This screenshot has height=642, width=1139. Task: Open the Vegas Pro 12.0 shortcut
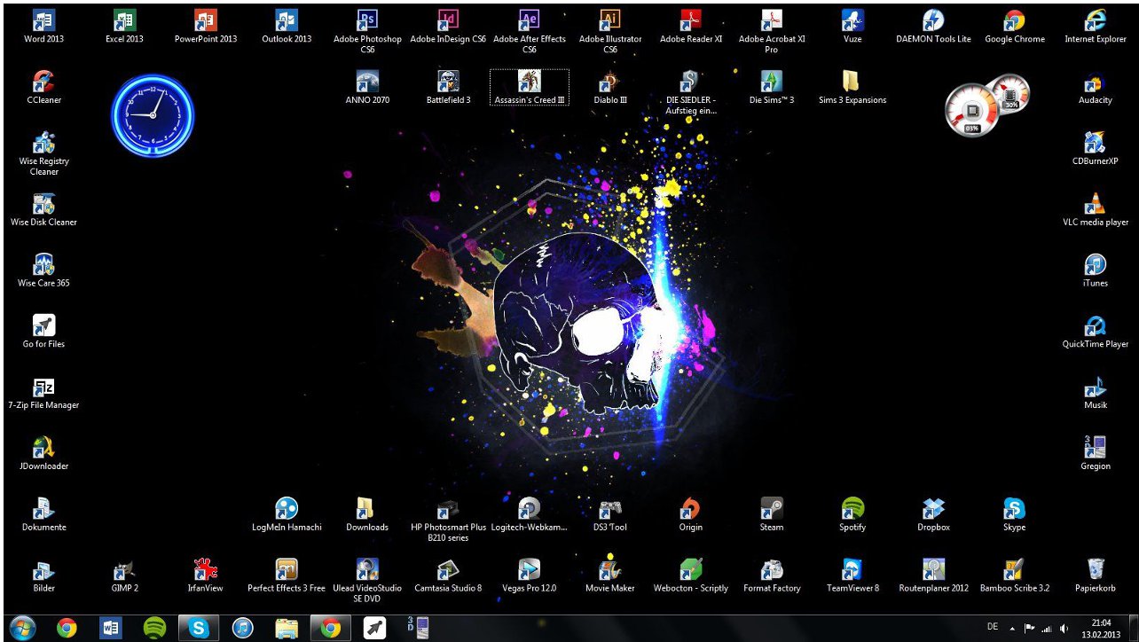point(529,570)
